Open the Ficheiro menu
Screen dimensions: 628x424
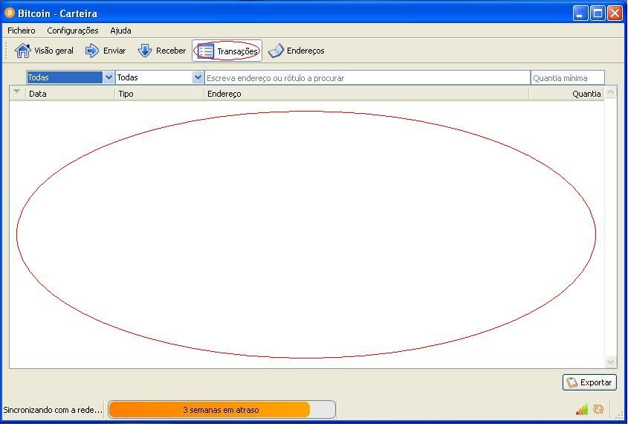(x=22, y=30)
